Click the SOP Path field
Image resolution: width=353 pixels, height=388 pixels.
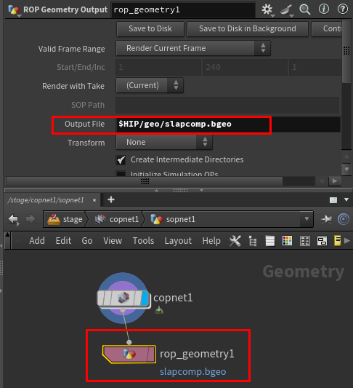227,105
